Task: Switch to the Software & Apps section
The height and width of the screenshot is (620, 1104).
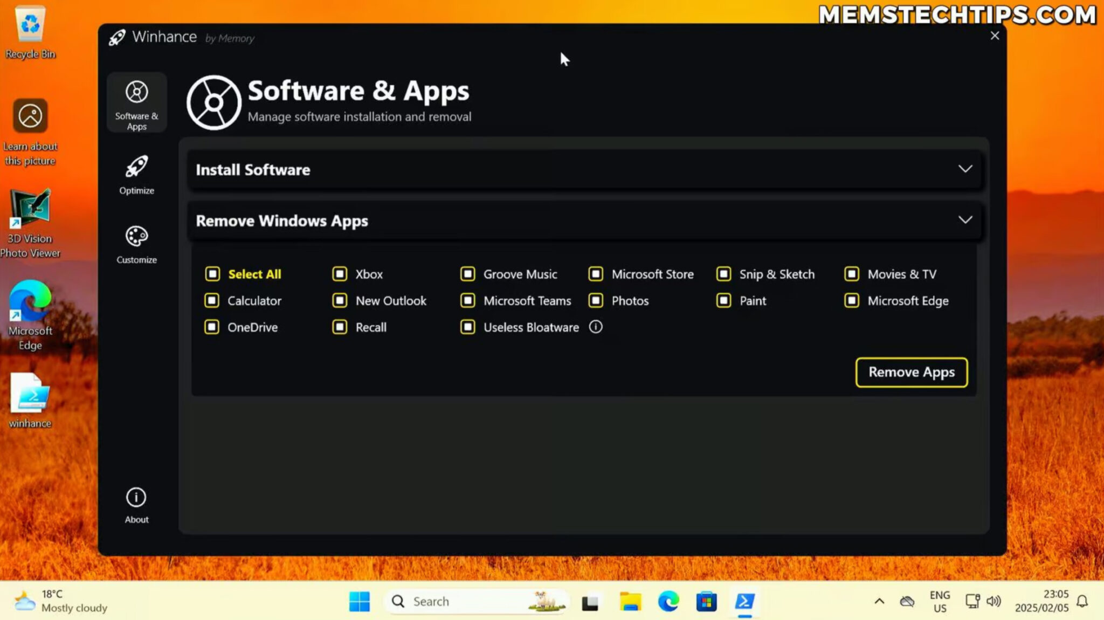Action: tap(136, 102)
